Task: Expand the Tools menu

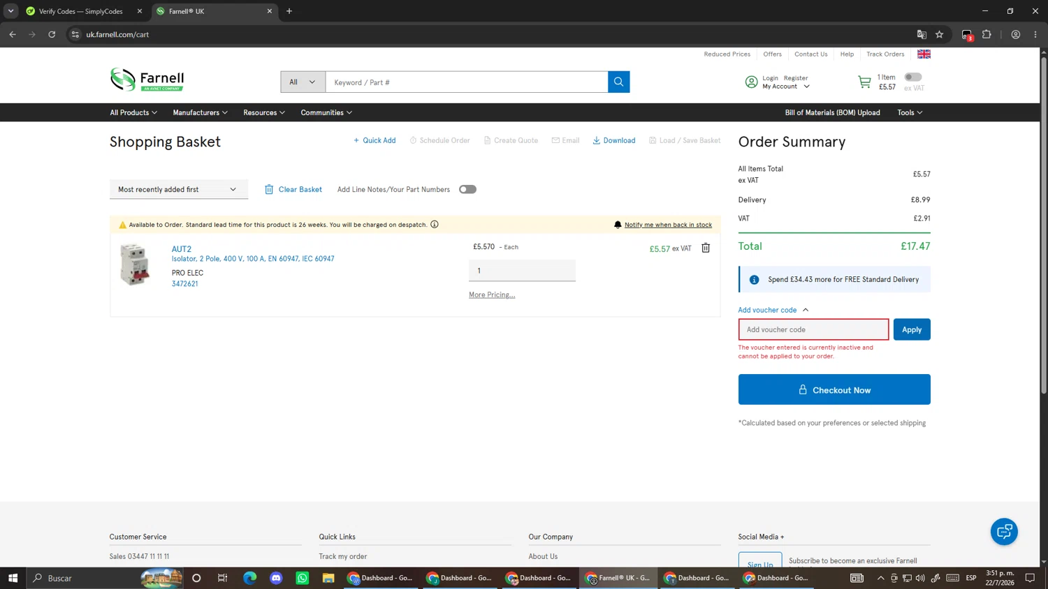Action: (x=910, y=112)
